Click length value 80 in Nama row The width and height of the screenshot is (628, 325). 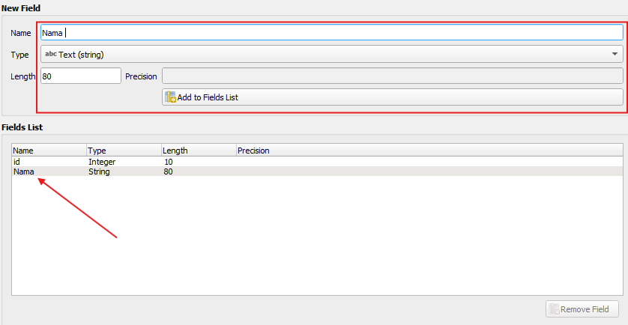[x=168, y=171]
